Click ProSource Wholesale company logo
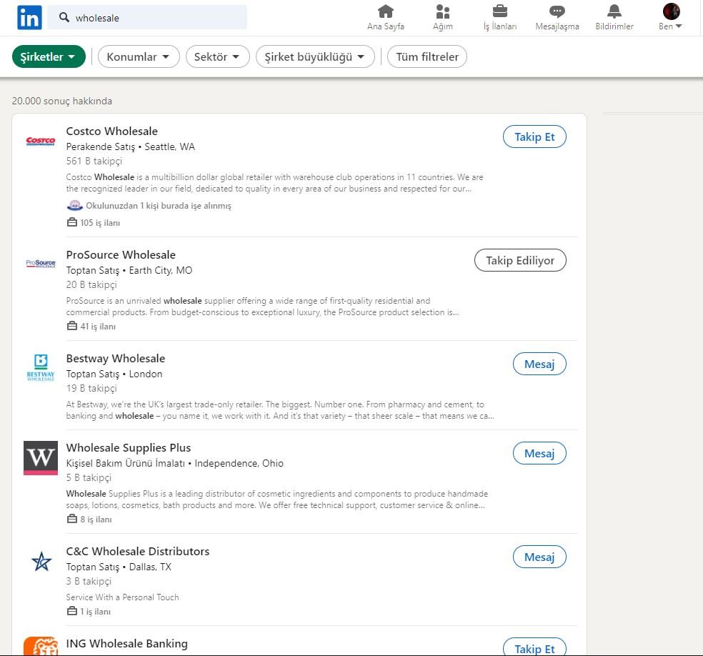 click(x=41, y=264)
